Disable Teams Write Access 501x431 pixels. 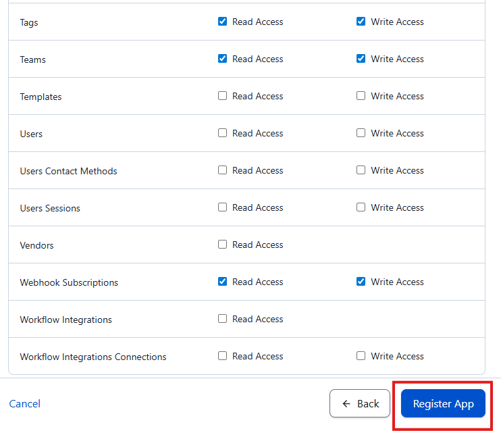point(361,59)
